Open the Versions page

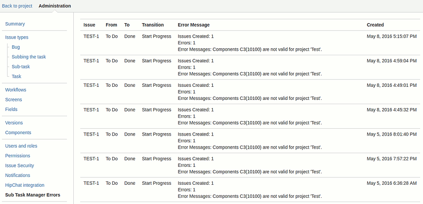[x=14, y=122]
